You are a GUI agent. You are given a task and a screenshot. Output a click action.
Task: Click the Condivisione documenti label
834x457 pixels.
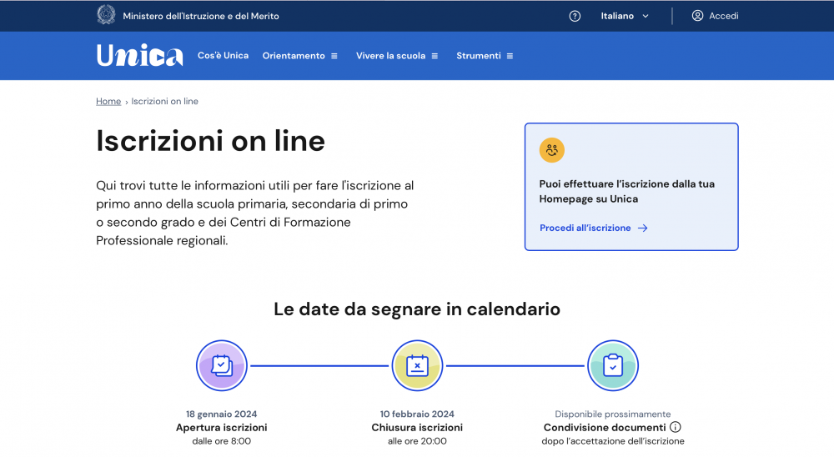605,427
